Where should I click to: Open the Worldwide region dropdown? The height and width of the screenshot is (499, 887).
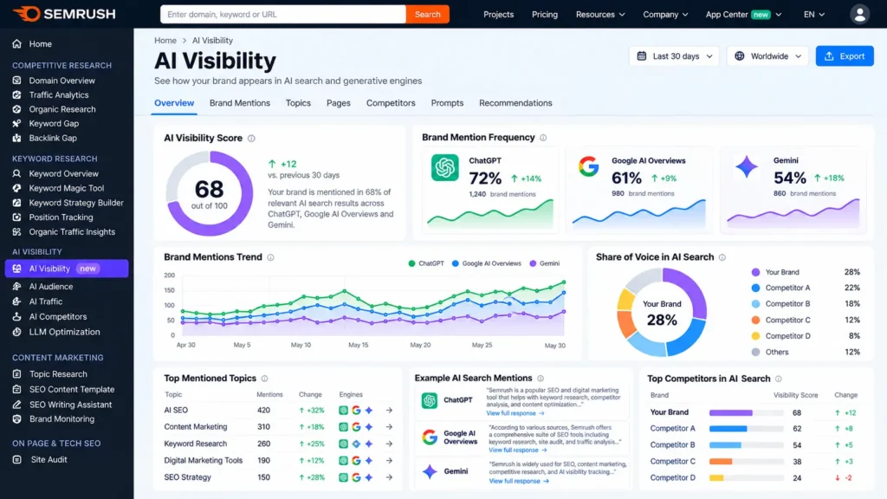point(767,56)
